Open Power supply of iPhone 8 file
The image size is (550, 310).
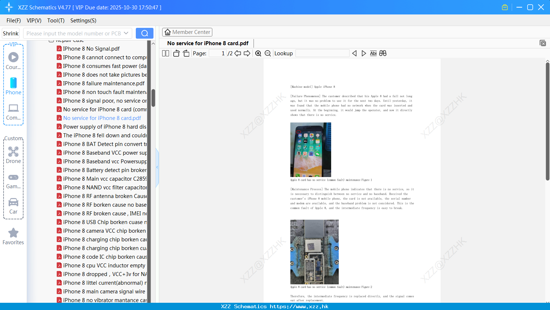pos(105,126)
